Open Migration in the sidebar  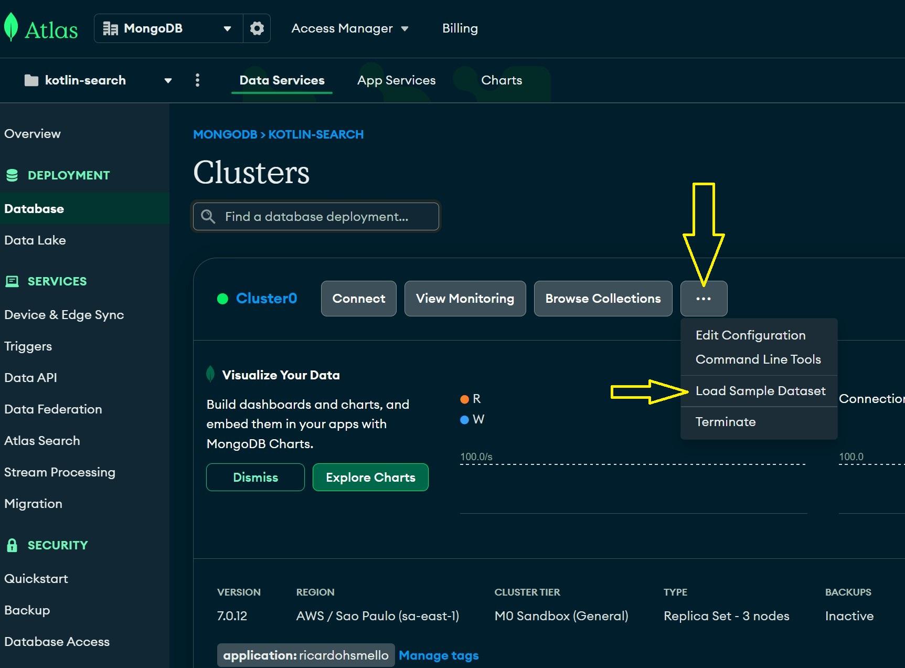34,504
